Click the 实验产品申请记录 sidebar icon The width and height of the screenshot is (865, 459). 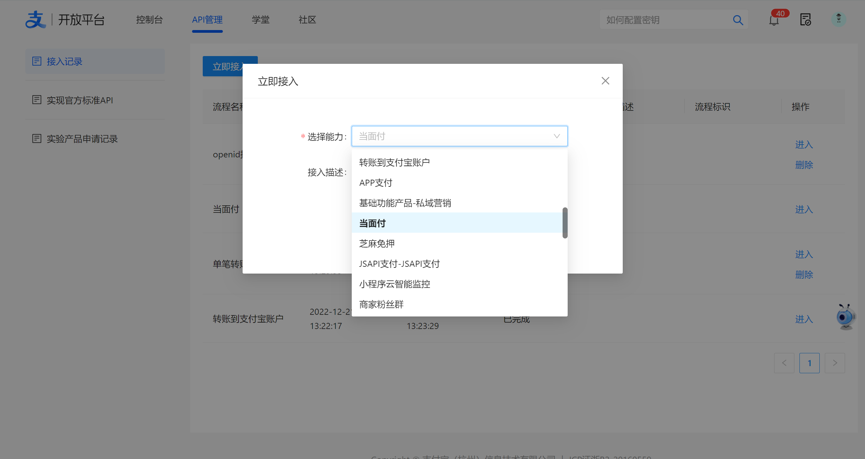point(37,138)
